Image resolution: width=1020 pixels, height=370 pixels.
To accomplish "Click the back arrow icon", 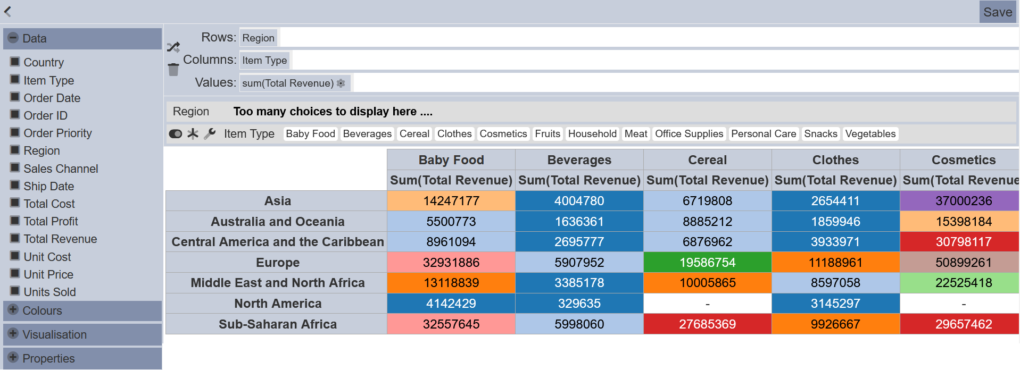I will click(7, 11).
